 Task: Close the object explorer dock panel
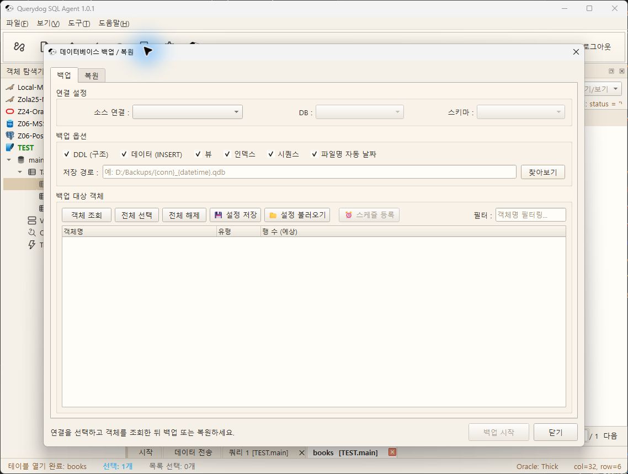point(621,71)
